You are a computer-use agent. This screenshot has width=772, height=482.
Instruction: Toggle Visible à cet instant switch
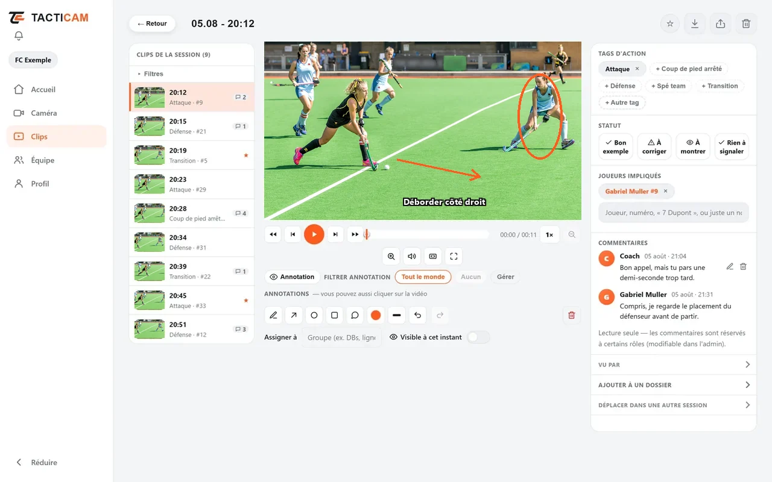click(478, 337)
